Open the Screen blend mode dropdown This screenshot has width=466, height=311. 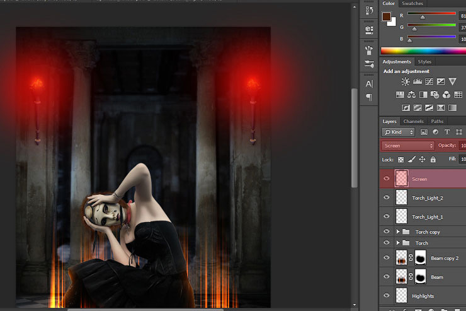pyautogui.click(x=407, y=146)
